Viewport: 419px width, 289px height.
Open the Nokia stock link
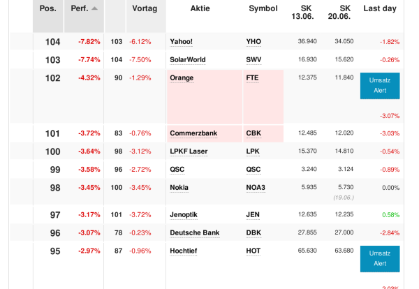coord(179,188)
